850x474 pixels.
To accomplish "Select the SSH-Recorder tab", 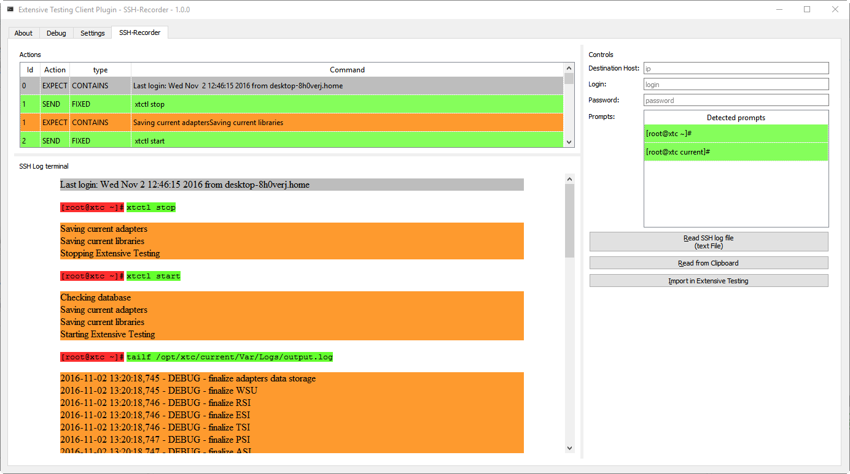I will pos(140,32).
